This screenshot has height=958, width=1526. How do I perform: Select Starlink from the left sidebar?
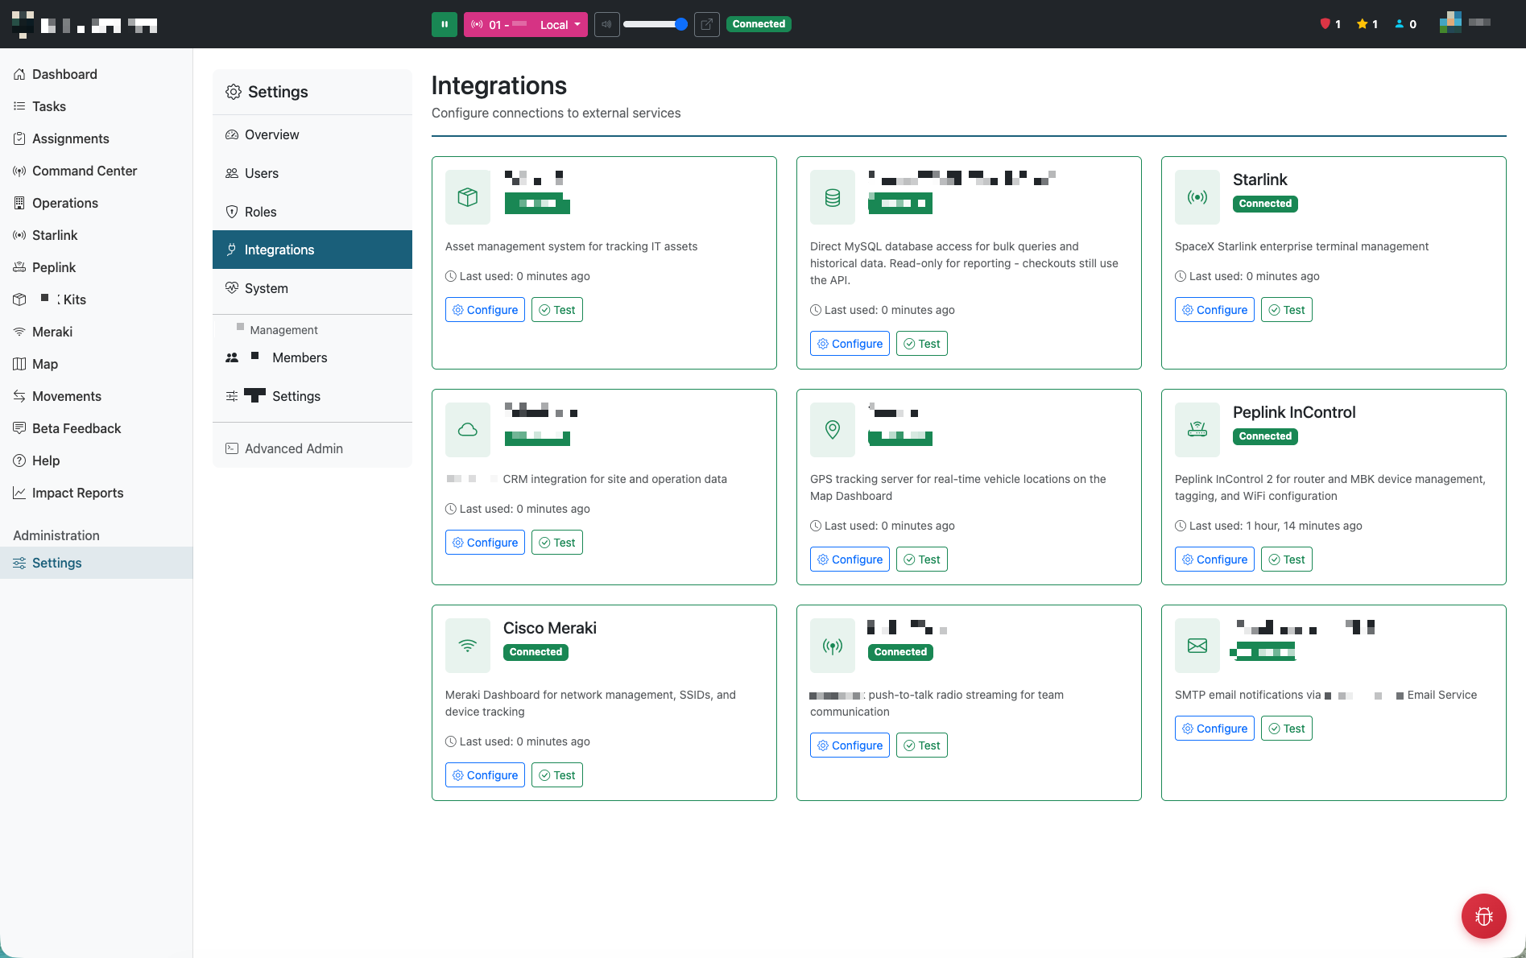(x=55, y=235)
